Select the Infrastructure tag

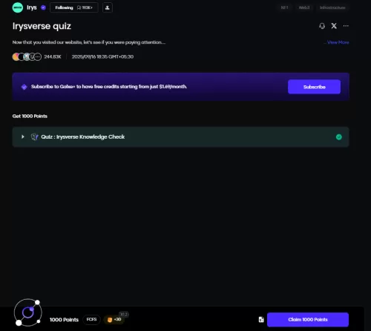click(332, 7)
